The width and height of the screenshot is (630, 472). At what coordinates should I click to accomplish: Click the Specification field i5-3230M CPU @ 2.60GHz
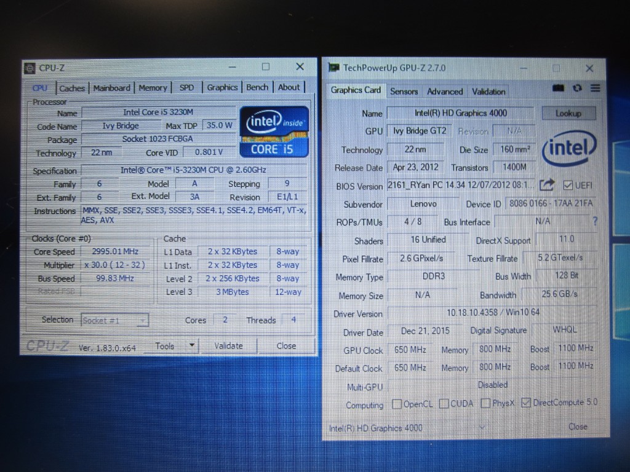[194, 170]
